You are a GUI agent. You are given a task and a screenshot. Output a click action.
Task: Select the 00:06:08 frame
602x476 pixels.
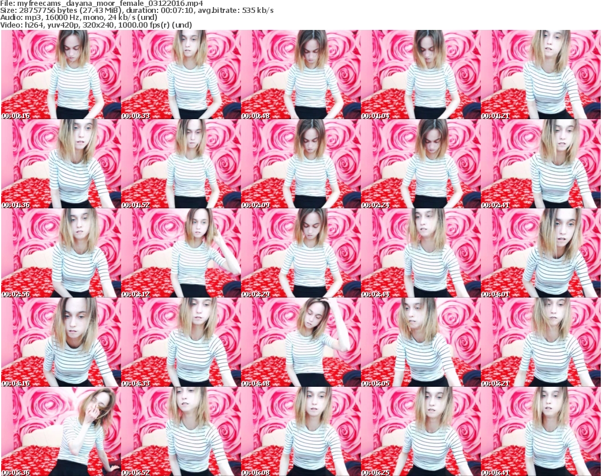[300, 431]
